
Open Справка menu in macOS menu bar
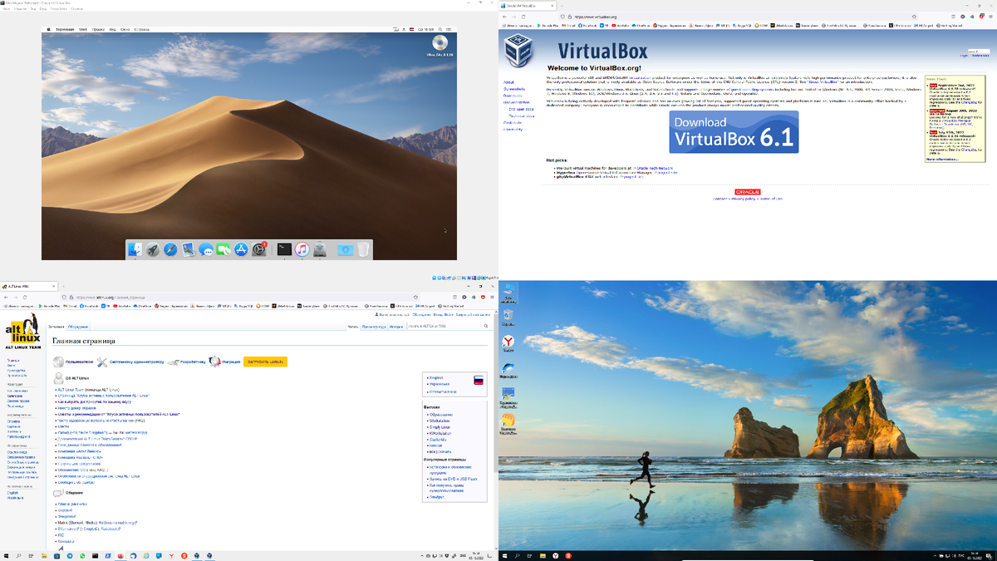click(x=142, y=29)
